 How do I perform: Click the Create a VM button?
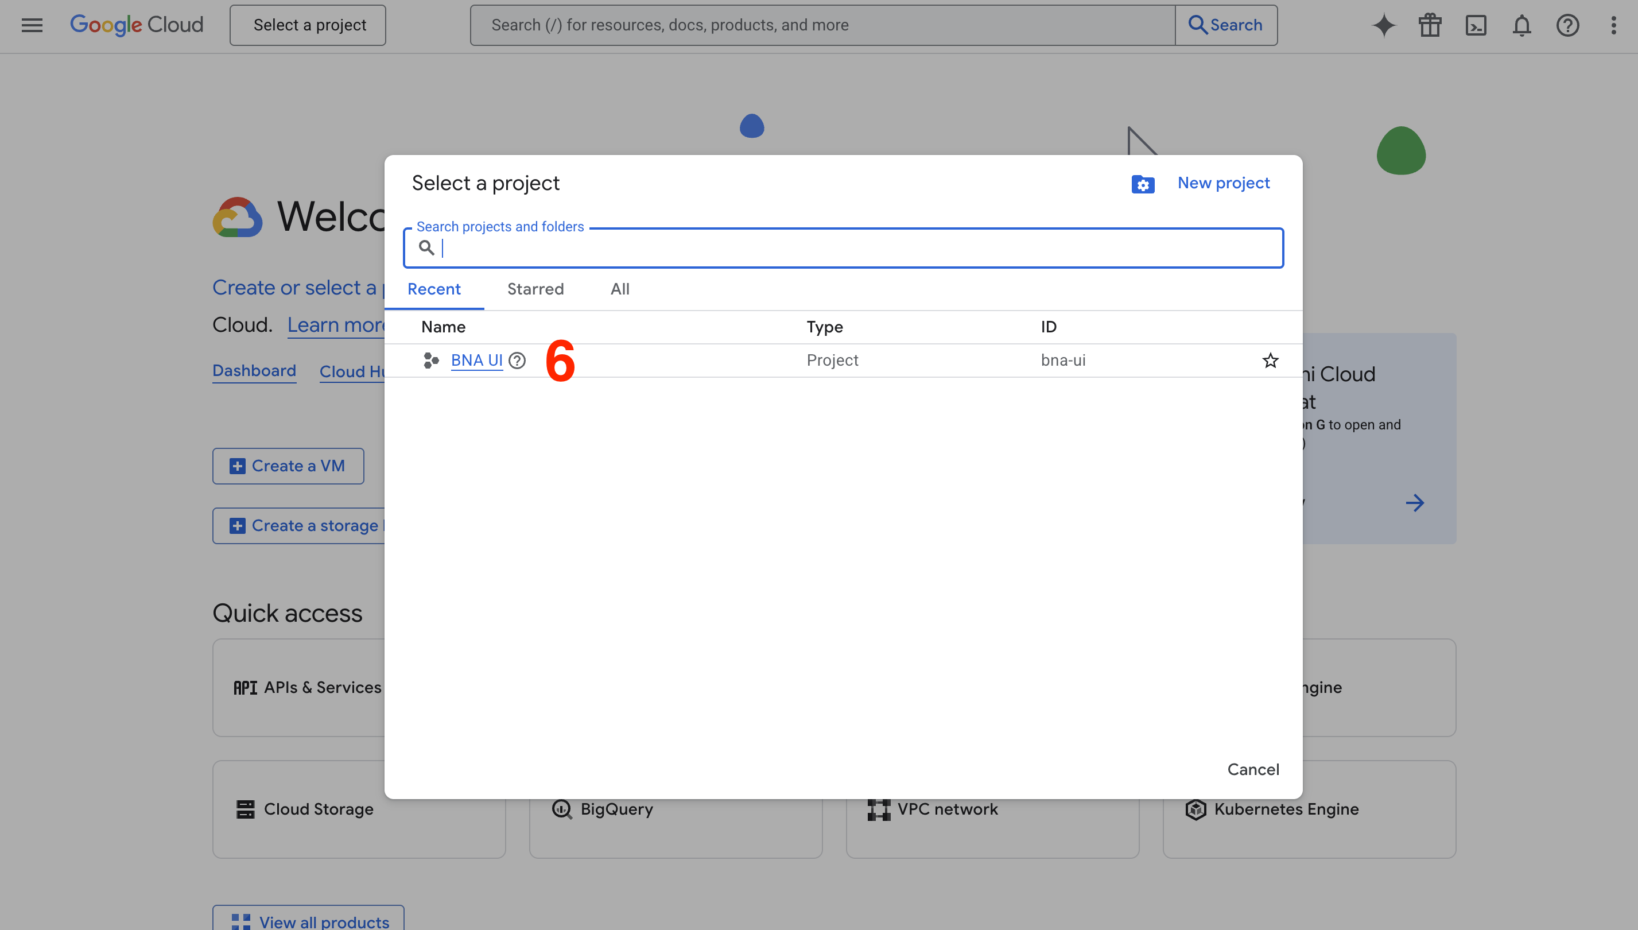(288, 466)
